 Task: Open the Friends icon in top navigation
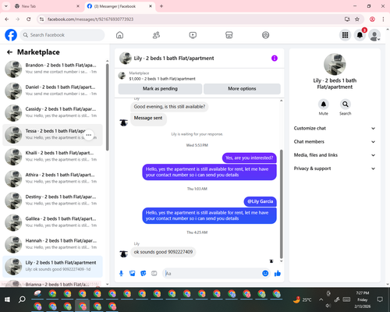click(x=156, y=35)
